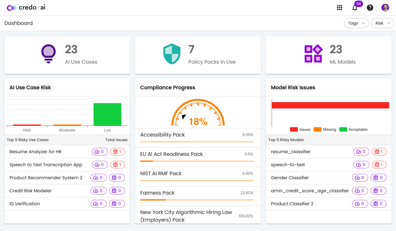396x231 pixels.
Task: Click the red High risk bar
Action: (x=27, y=125)
